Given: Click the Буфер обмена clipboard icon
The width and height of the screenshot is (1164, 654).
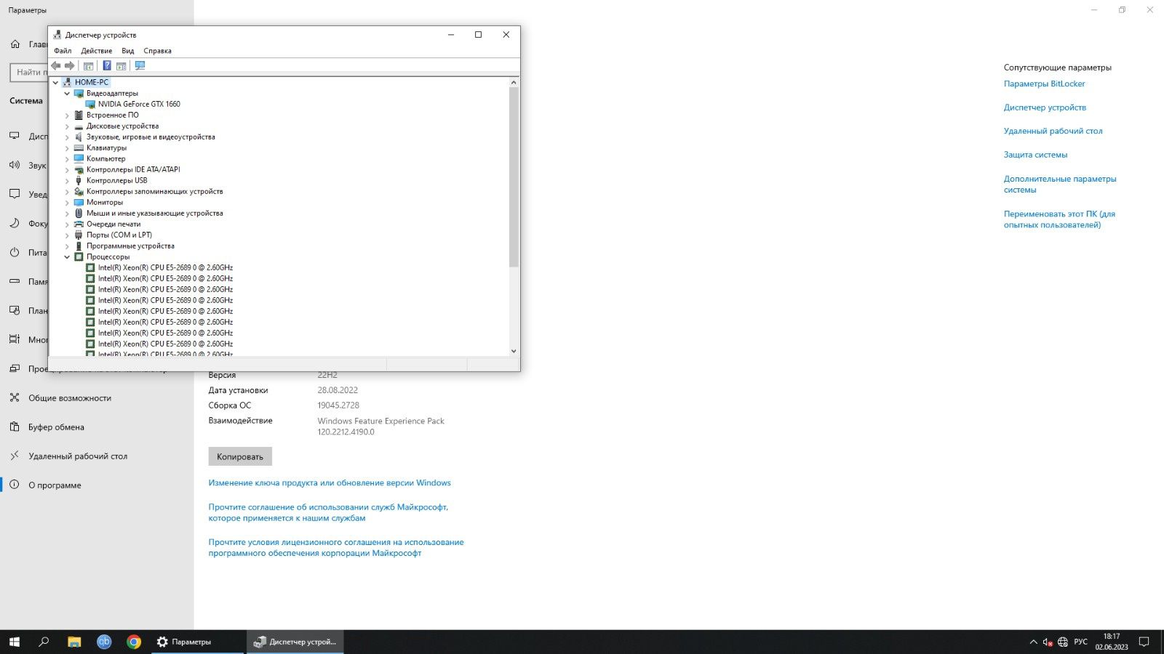Looking at the screenshot, I should pyautogui.click(x=15, y=427).
